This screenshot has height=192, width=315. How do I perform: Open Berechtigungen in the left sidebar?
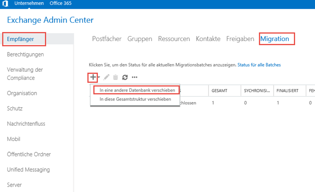coord(25,54)
